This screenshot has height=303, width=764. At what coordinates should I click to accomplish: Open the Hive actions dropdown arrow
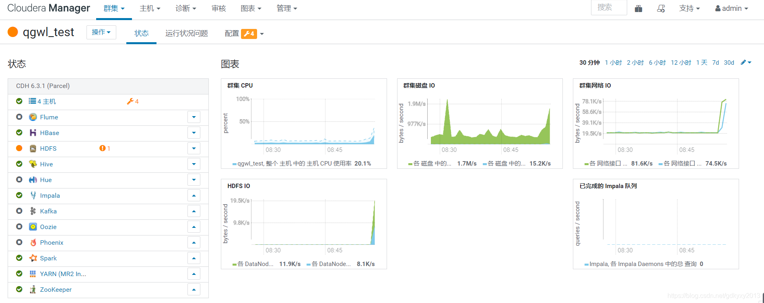(194, 164)
